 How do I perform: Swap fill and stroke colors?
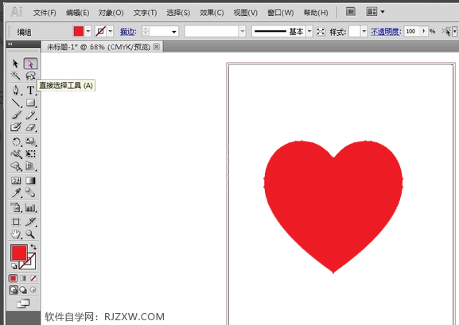(33, 246)
